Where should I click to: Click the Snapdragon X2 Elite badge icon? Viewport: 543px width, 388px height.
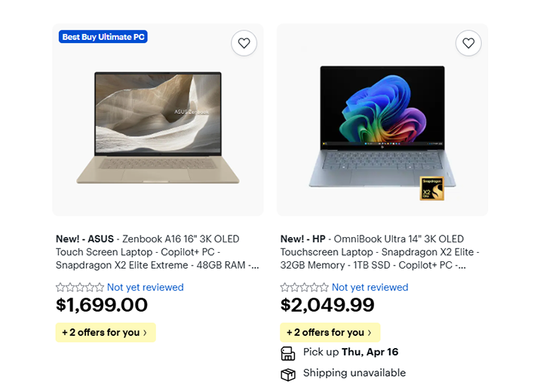432,189
